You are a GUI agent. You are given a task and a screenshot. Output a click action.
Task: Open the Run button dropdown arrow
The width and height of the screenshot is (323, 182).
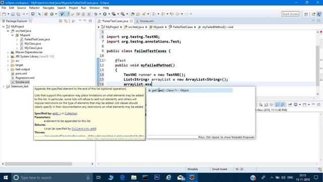(x=109, y=14)
